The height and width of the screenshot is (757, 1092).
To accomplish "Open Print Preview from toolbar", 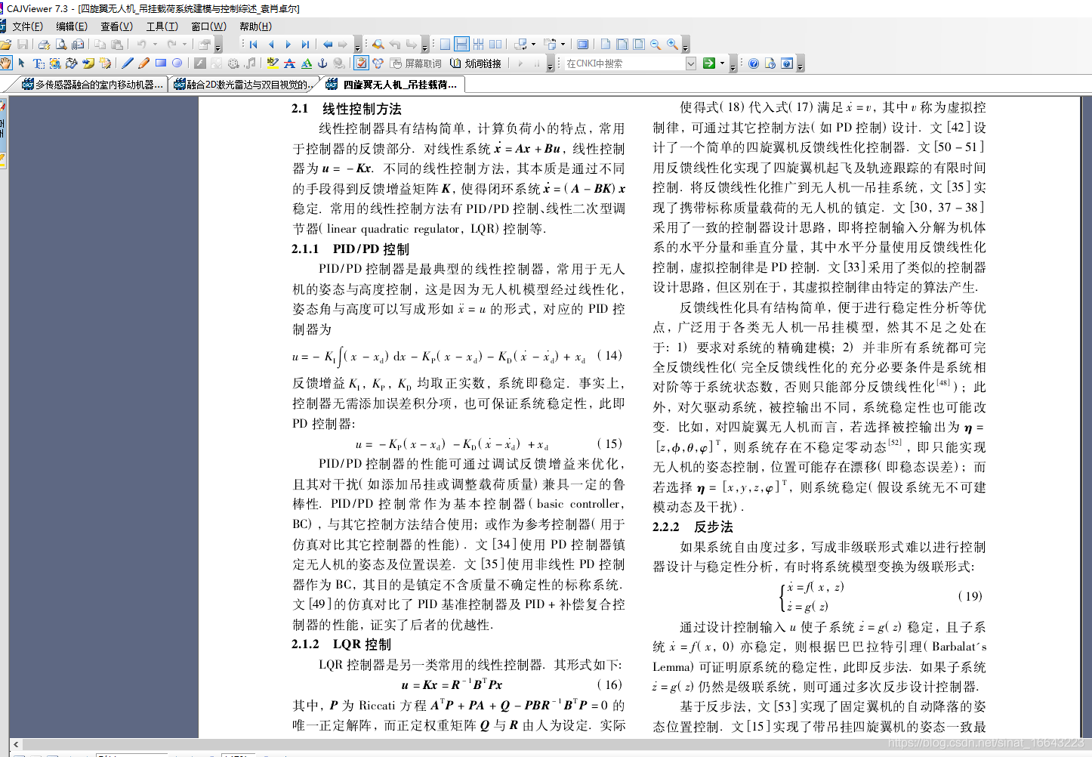I will [61, 45].
